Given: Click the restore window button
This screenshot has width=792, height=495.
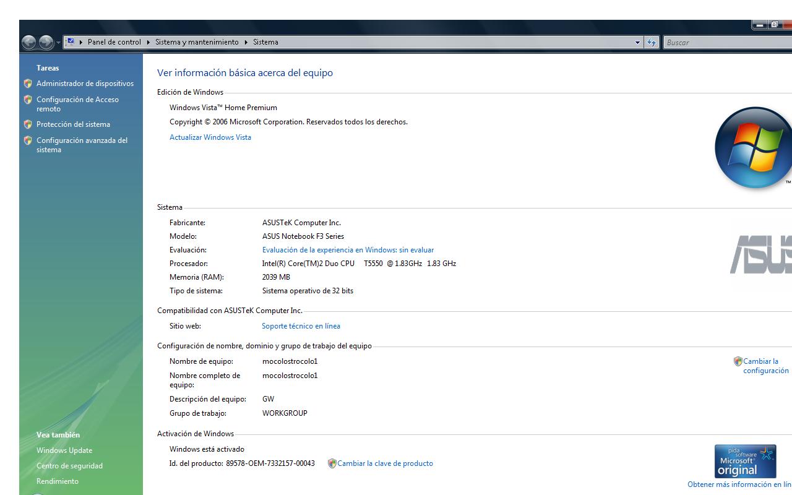Looking at the screenshot, I should [775, 25].
